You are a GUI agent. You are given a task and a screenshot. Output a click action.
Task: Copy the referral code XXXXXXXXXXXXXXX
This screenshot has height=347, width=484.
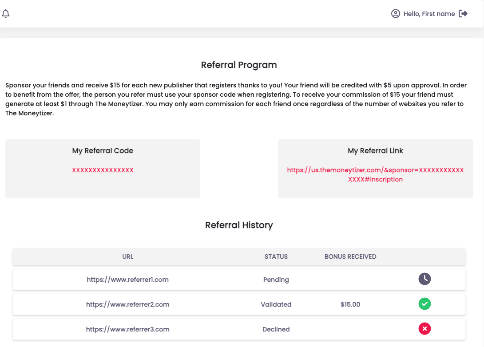(x=103, y=170)
